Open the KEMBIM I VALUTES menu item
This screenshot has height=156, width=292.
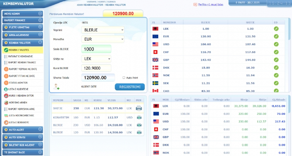point(23,50)
